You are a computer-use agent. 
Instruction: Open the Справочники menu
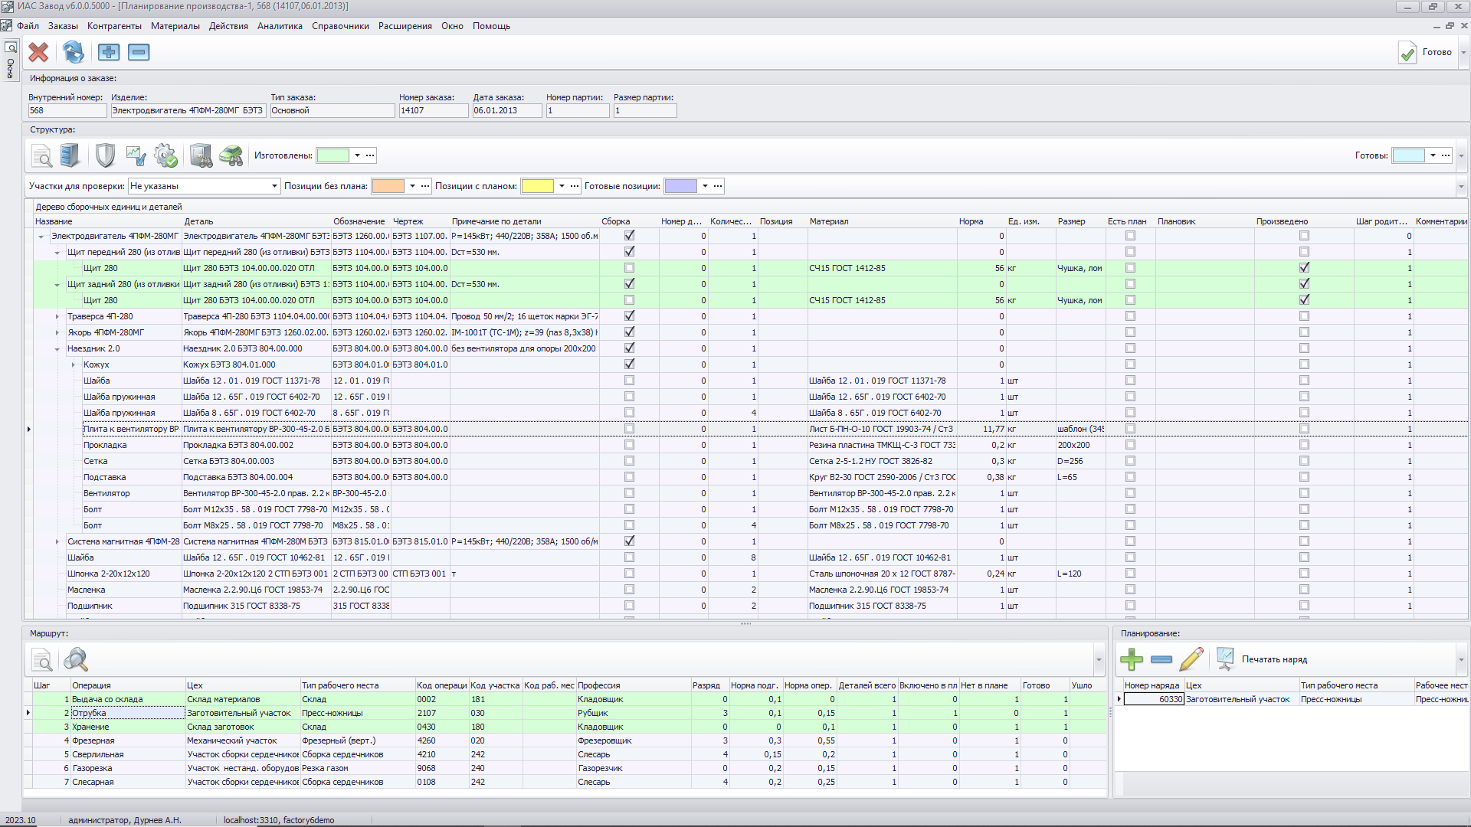(339, 26)
